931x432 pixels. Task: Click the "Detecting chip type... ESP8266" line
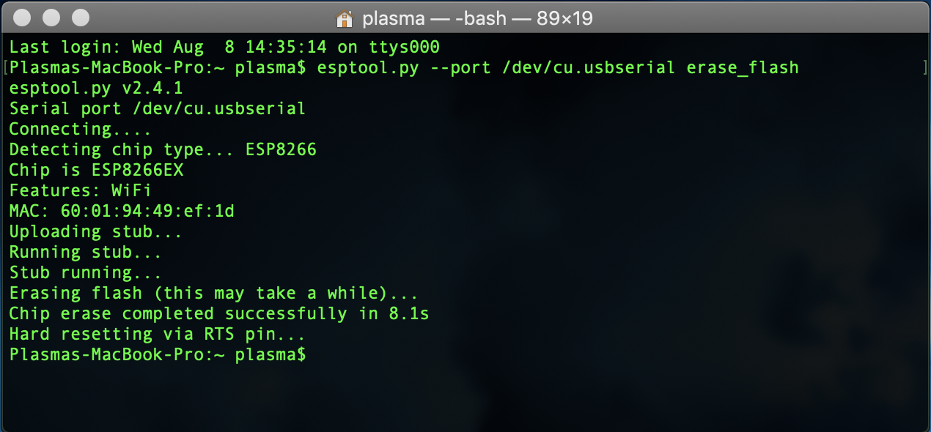tap(162, 150)
